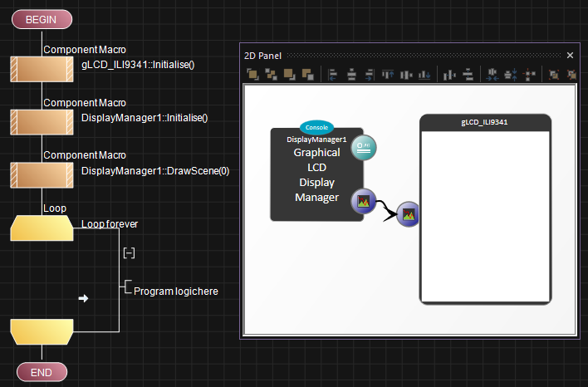Click the 2D Panel title bar label

tap(262, 56)
